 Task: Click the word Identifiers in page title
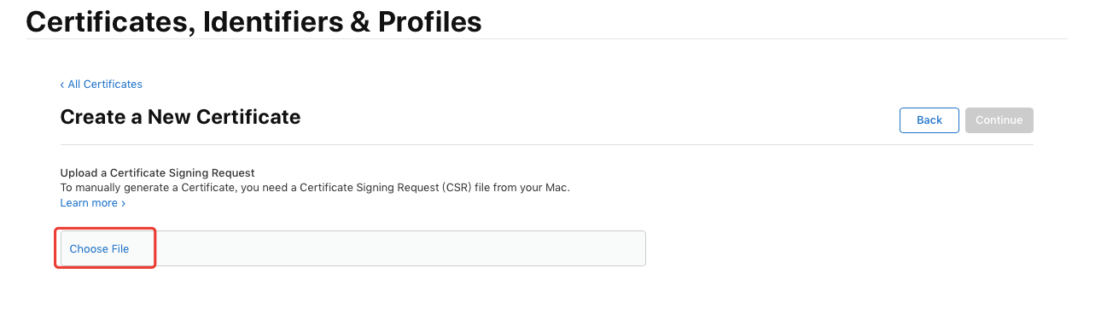pos(285,20)
